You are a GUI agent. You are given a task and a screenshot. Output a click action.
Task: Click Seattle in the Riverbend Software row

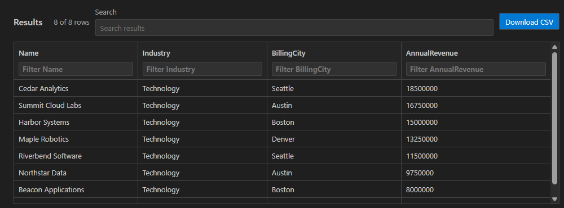[x=283, y=156]
